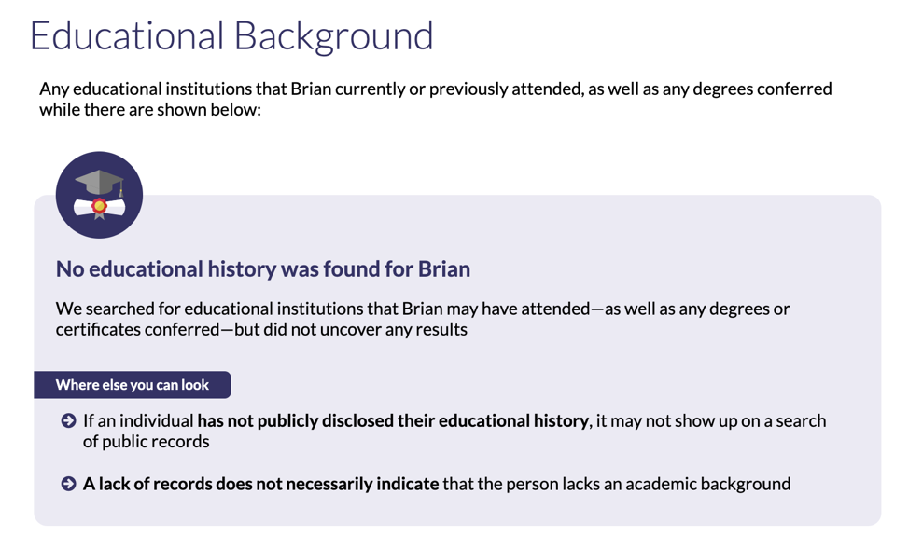Click "certificates conferred" text in the card

pos(137,330)
